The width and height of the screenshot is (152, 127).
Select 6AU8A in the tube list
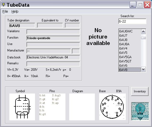(x=130, y=44)
